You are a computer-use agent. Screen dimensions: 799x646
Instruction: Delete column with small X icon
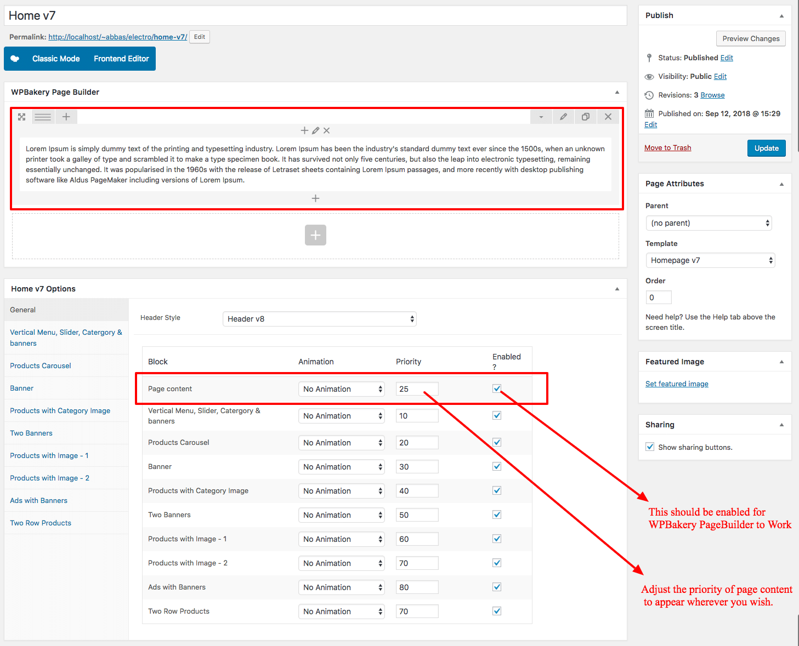[326, 130]
